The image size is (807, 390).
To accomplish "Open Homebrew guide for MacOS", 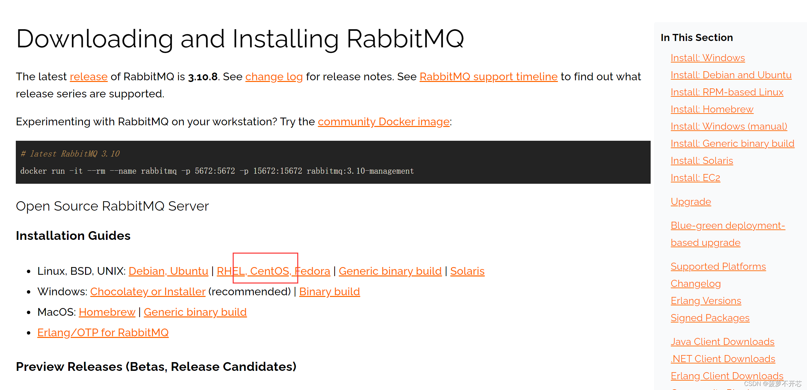I will coord(107,312).
